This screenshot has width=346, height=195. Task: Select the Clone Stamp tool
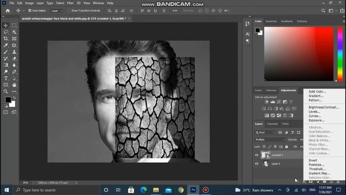coord(14,52)
